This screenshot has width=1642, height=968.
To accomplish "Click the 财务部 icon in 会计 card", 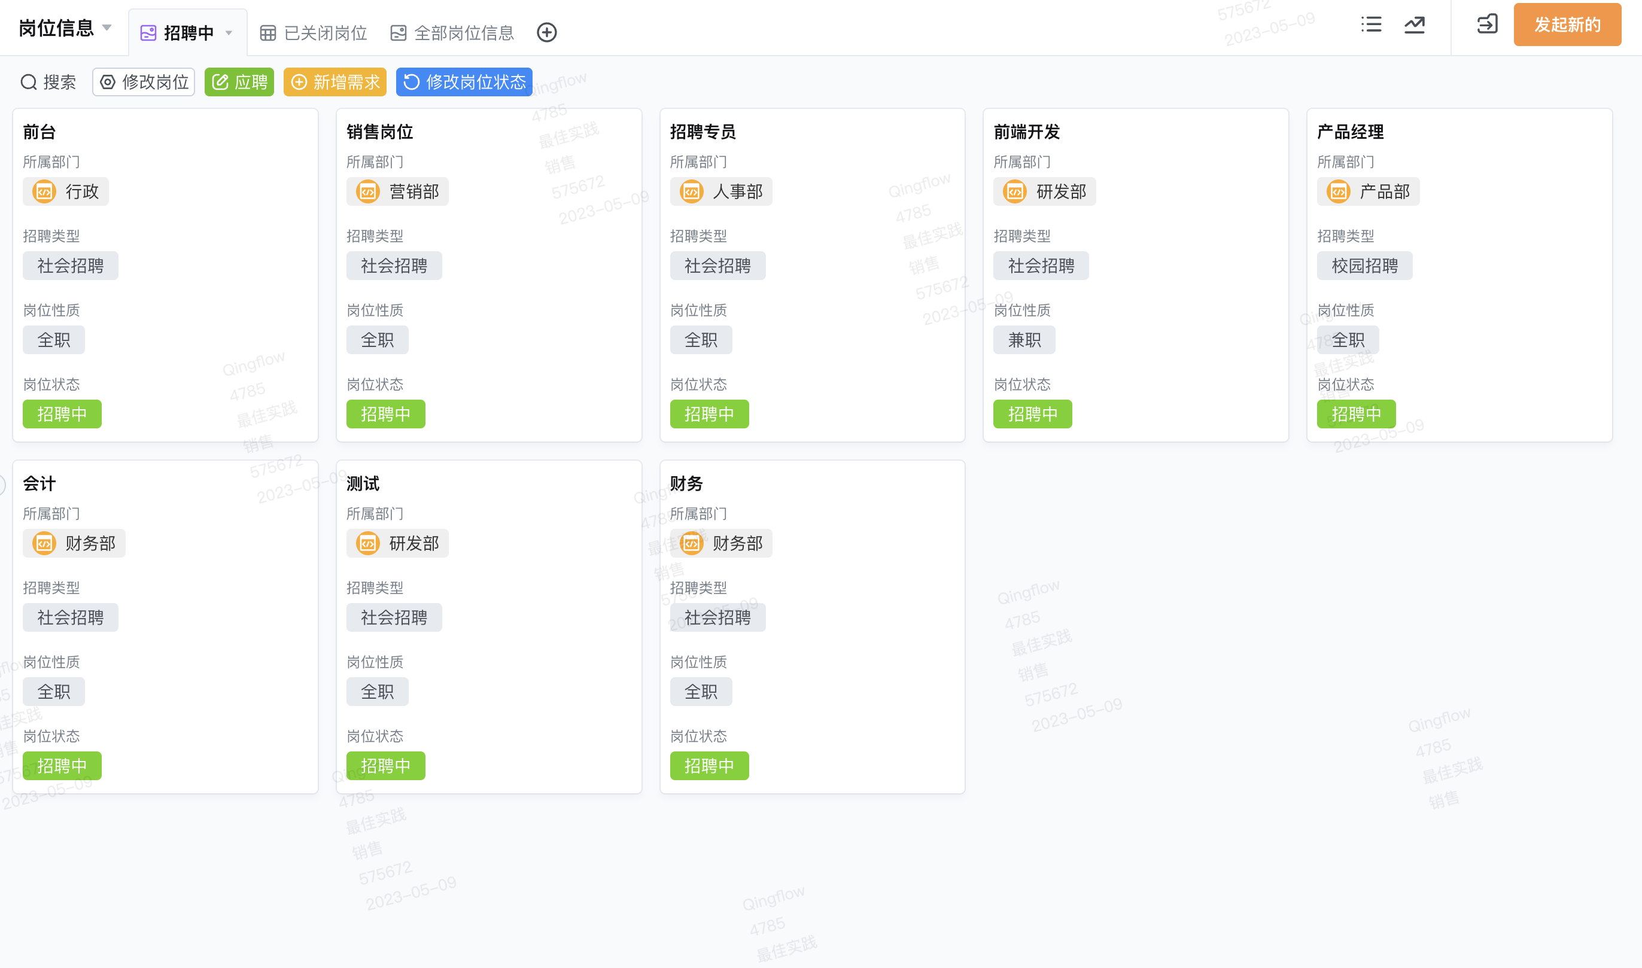I will pos(44,543).
